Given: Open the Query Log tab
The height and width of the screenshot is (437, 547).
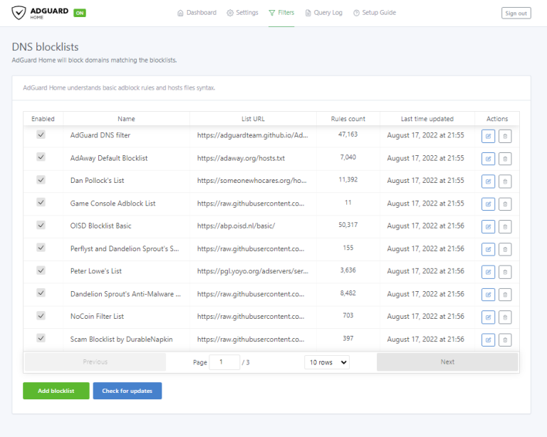Looking at the screenshot, I should [323, 13].
